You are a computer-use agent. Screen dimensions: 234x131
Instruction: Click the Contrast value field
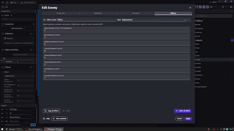click(x=116, y=50)
